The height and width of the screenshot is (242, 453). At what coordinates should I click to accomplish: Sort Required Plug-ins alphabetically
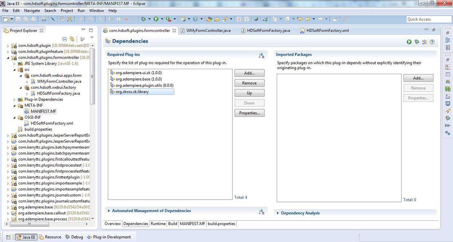coord(262,56)
